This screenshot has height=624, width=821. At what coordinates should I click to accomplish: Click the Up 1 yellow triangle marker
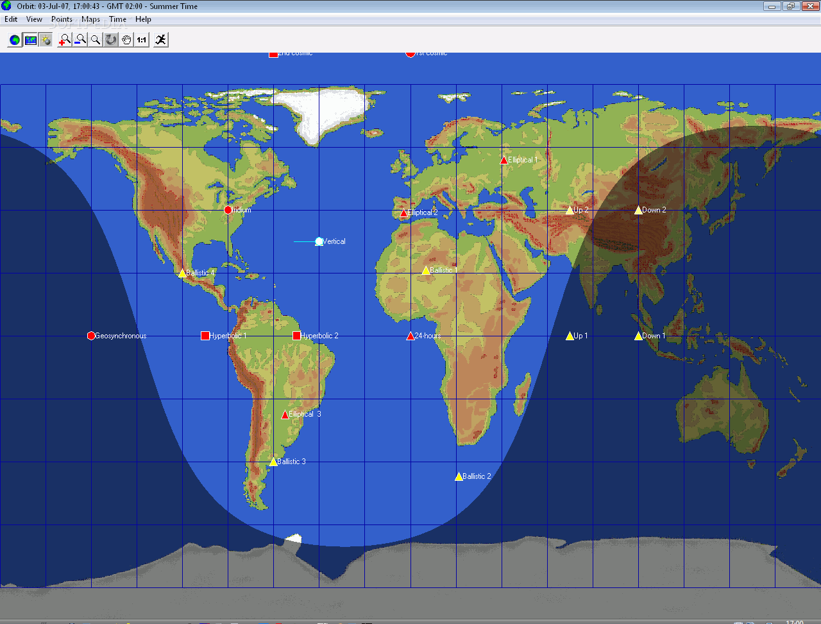(x=570, y=336)
